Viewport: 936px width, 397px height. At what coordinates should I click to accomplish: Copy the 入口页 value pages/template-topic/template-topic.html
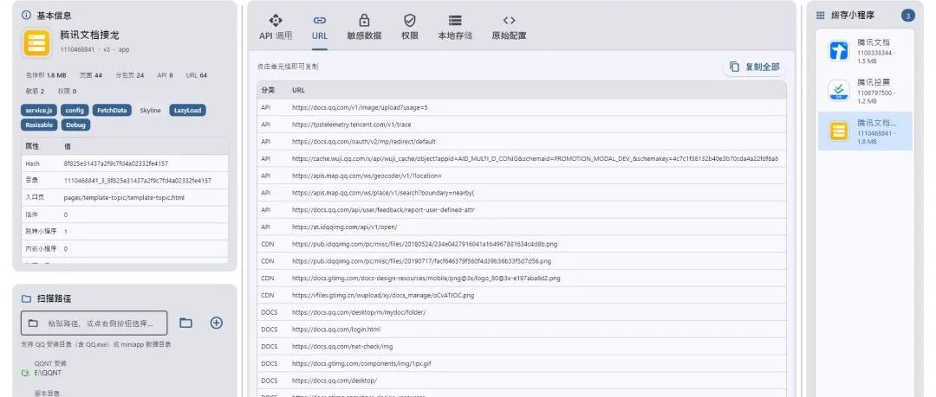tap(124, 197)
